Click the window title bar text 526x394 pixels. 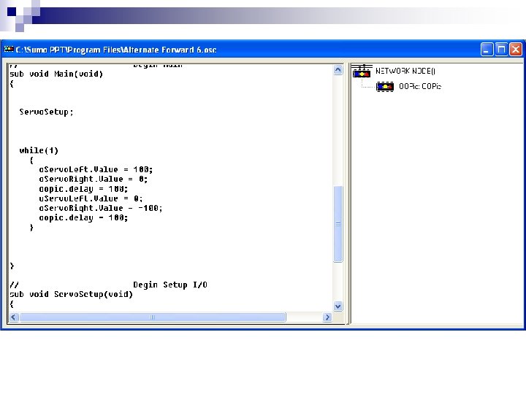116,50
